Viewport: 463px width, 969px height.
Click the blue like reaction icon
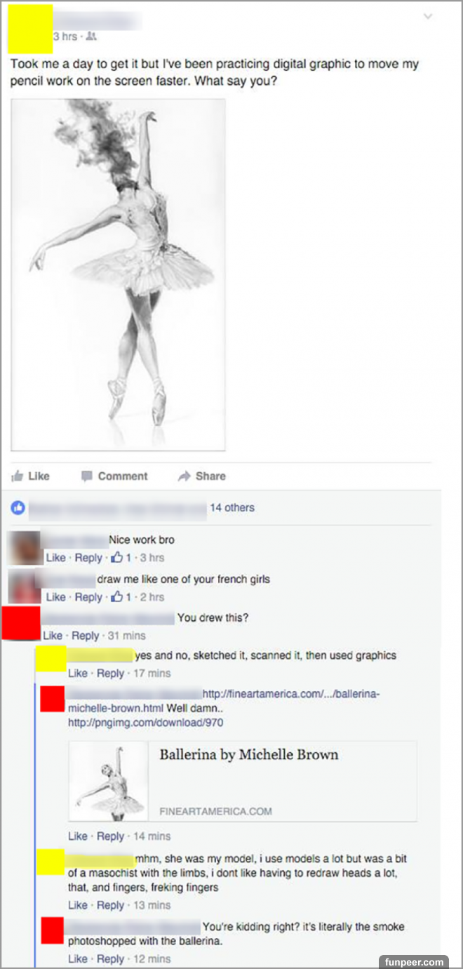point(19,507)
